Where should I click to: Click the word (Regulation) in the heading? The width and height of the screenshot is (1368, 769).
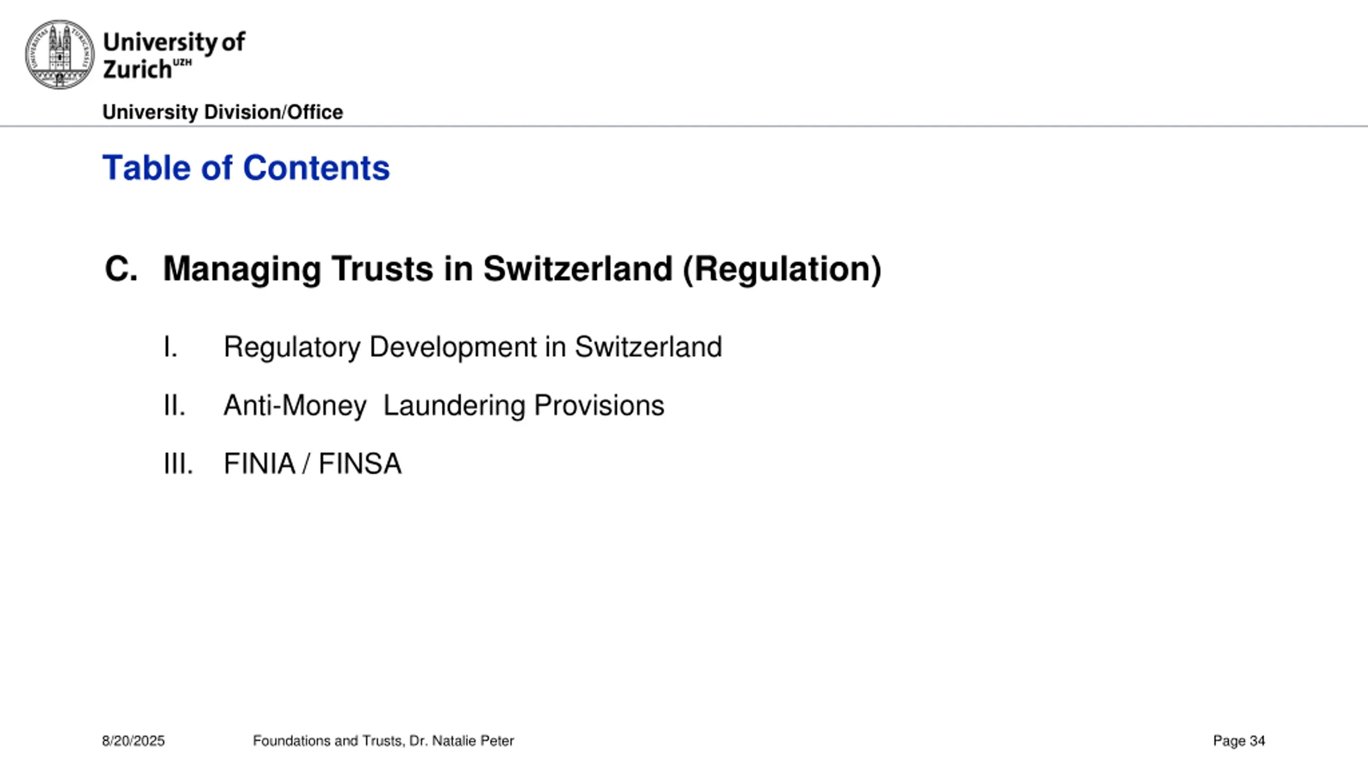pos(782,269)
